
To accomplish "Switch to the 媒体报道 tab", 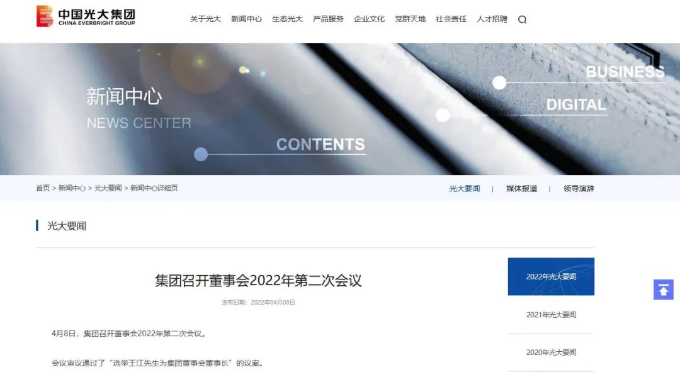I will coord(522,189).
